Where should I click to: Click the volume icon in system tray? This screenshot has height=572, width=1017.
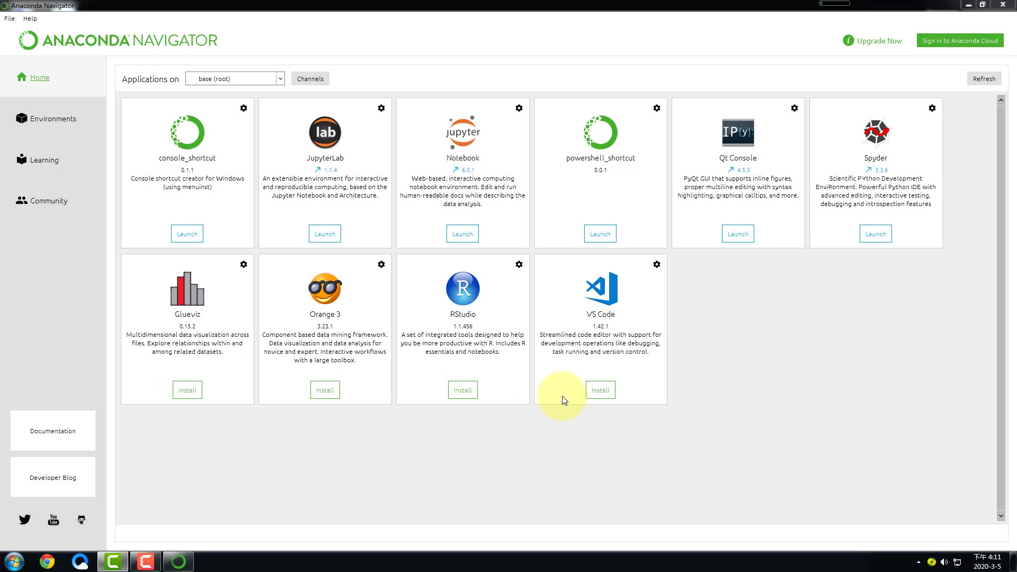(x=944, y=562)
